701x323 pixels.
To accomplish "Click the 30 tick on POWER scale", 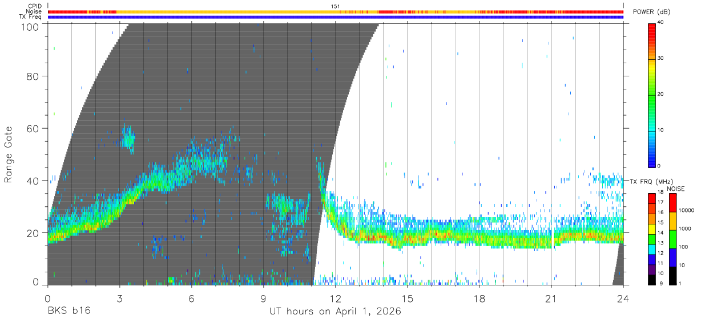I will point(661,59).
